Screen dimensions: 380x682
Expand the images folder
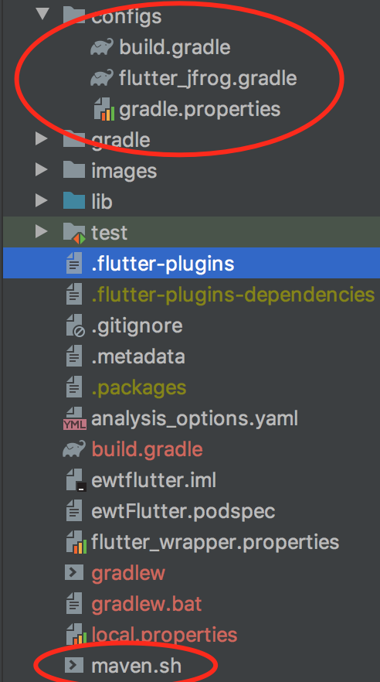pyautogui.click(x=42, y=170)
